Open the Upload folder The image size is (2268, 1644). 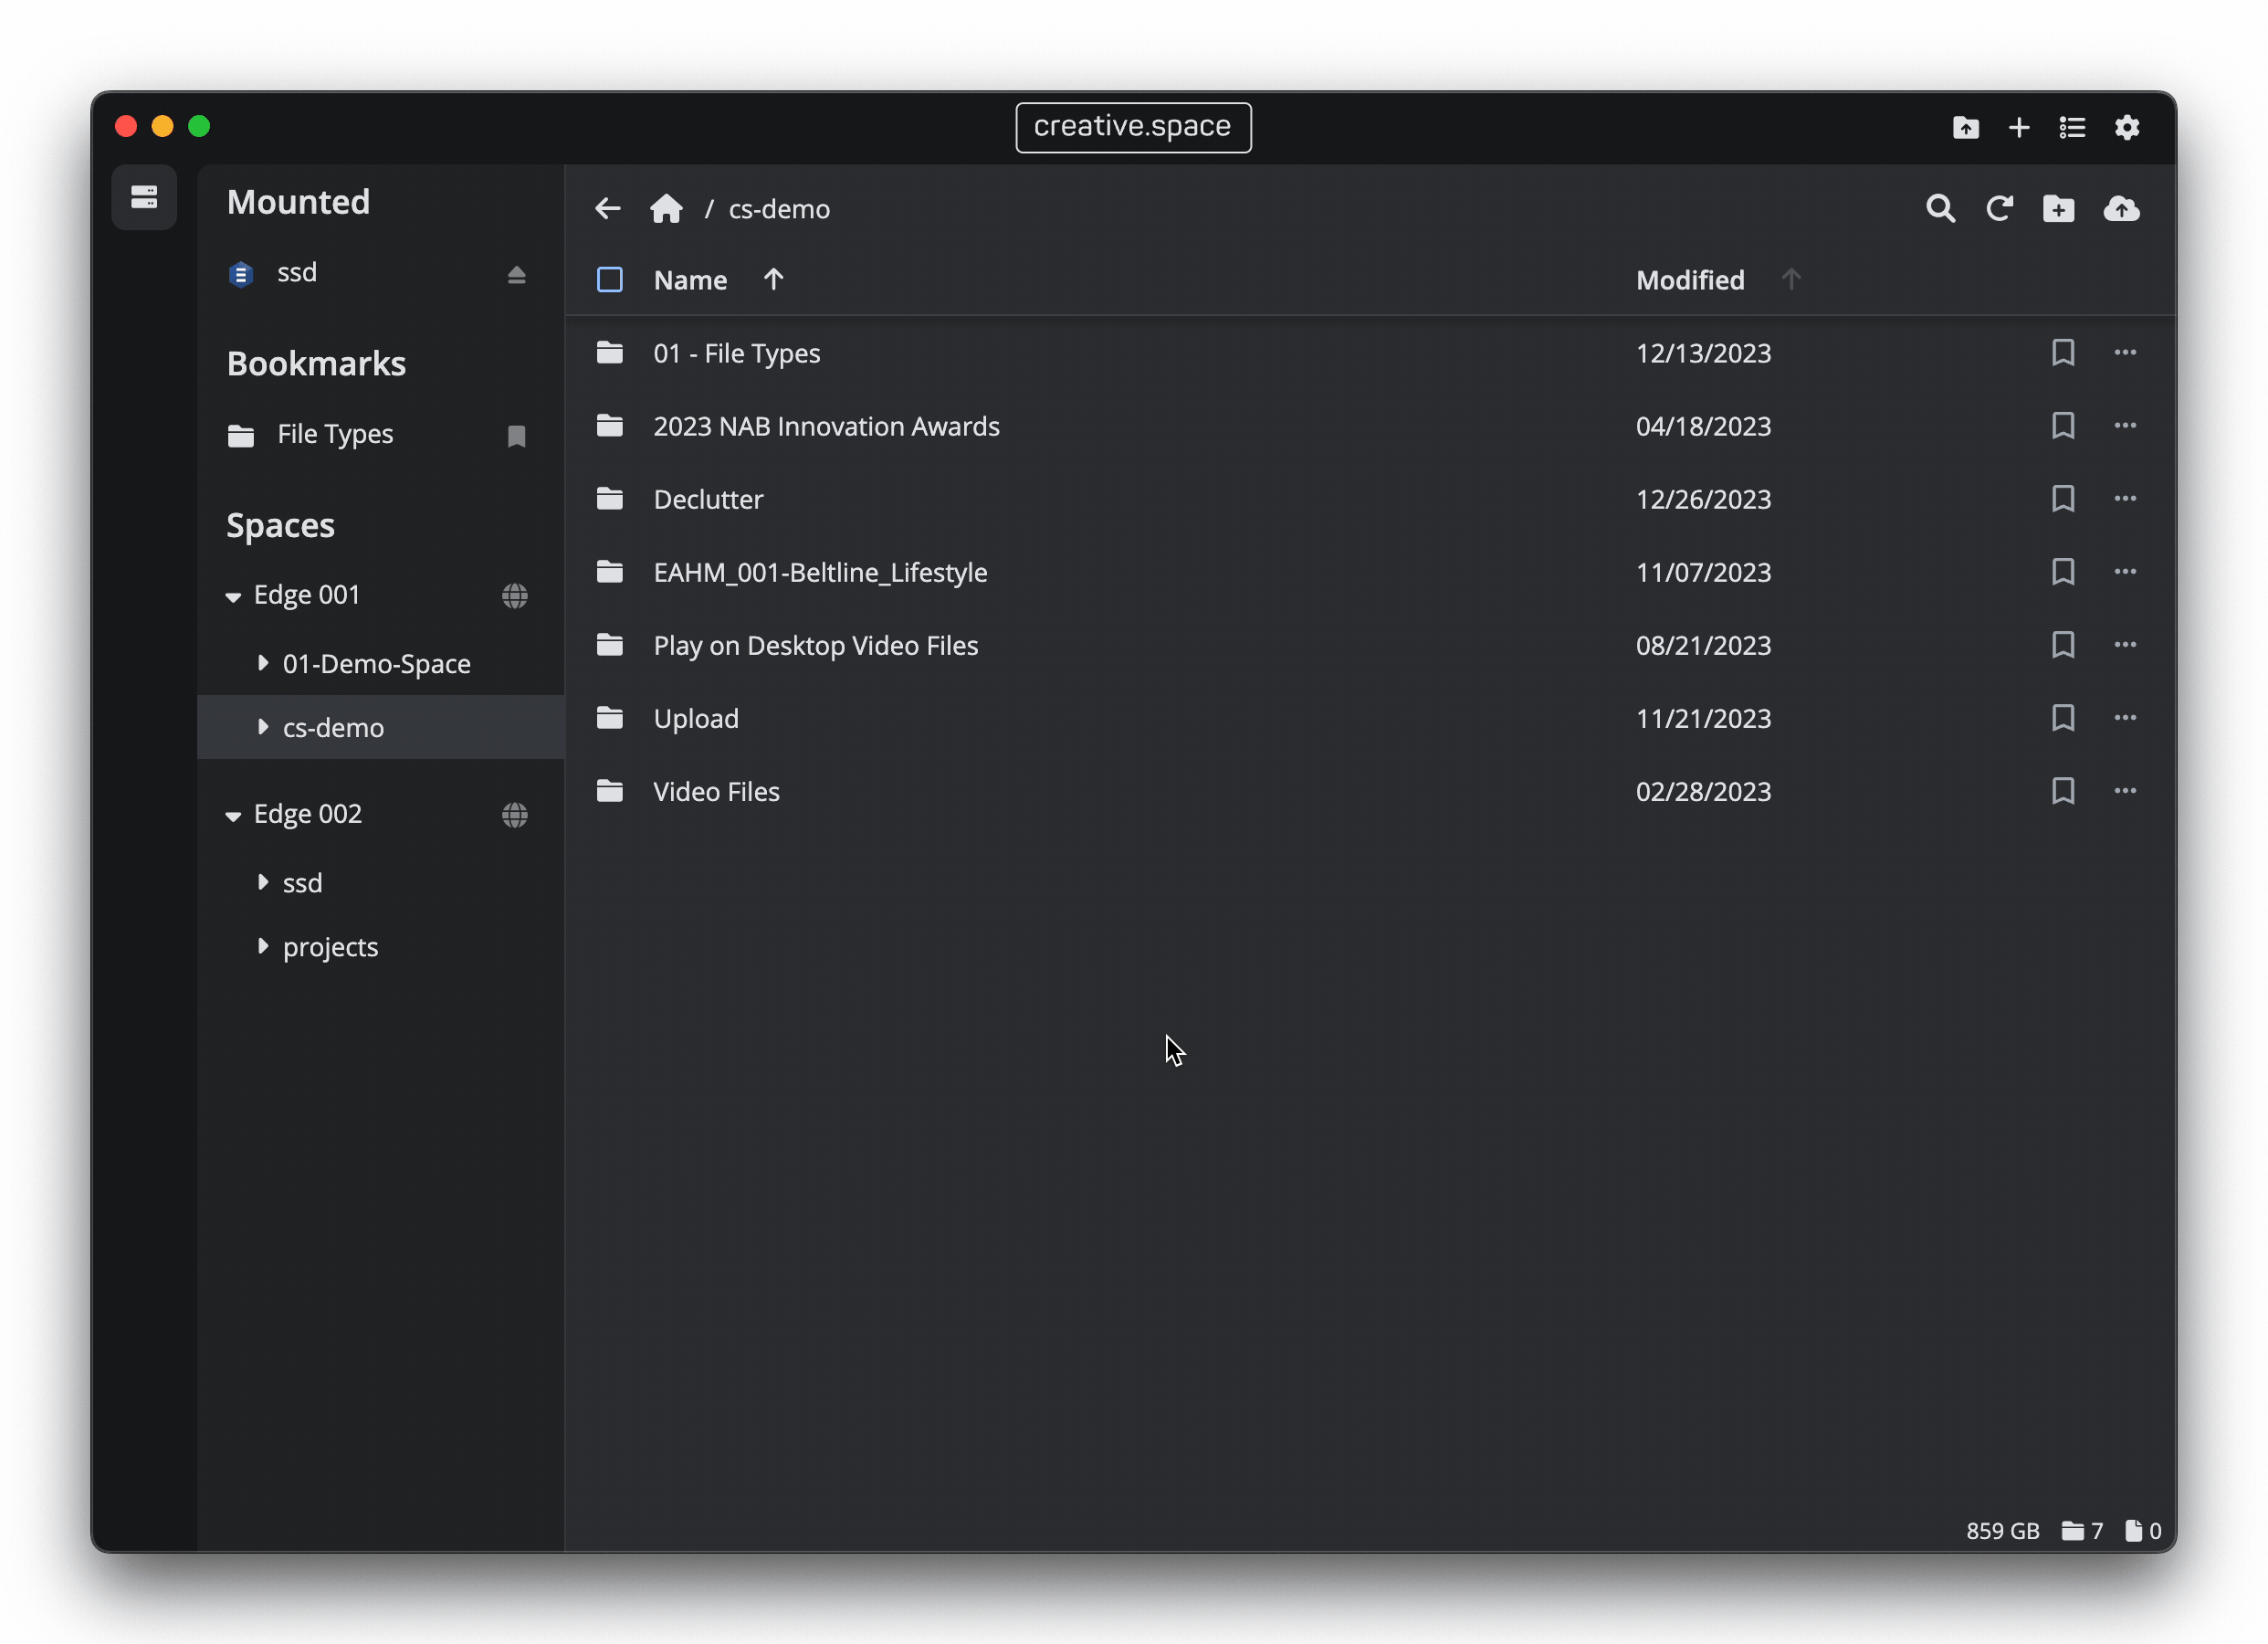pos(696,719)
